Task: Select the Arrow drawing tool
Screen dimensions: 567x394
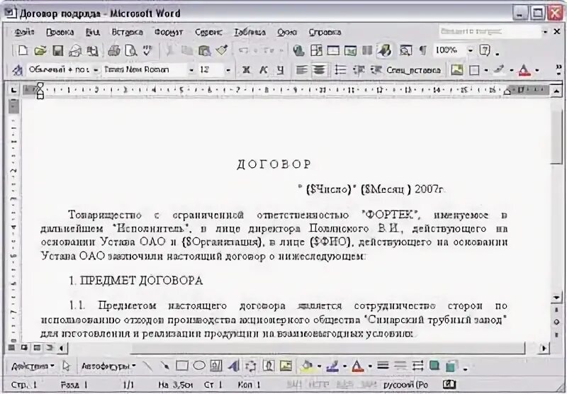Action: pyautogui.click(x=164, y=366)
